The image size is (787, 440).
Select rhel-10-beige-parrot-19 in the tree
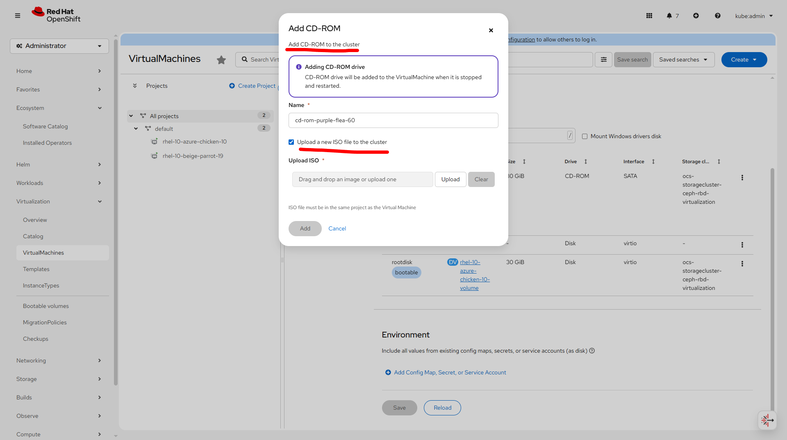pyautogui.click(x=193, y=156)
